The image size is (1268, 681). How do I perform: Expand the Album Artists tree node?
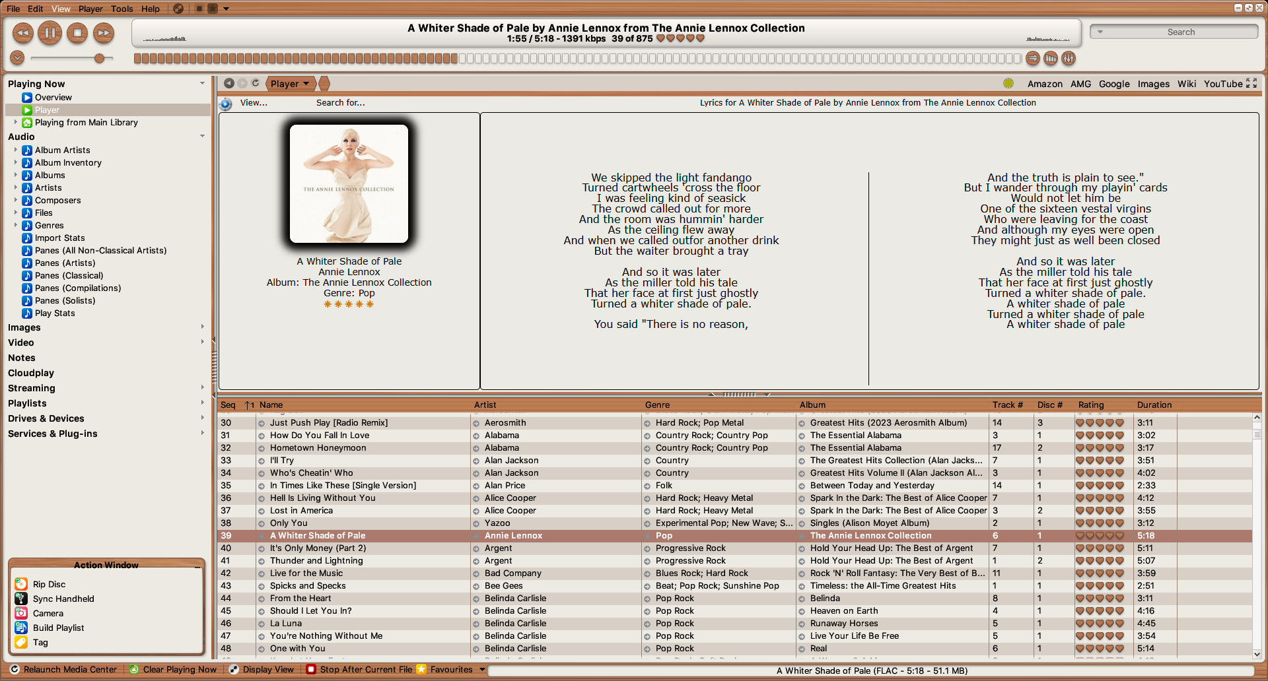click(16, 150)
